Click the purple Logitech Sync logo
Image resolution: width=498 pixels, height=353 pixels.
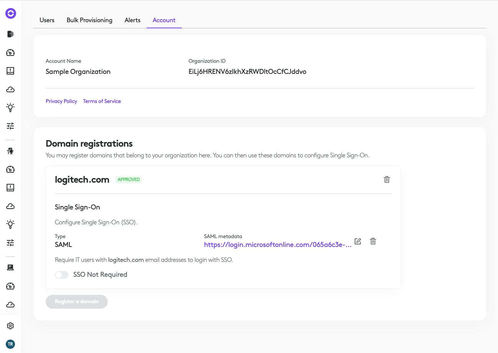(x=11, y=14)
